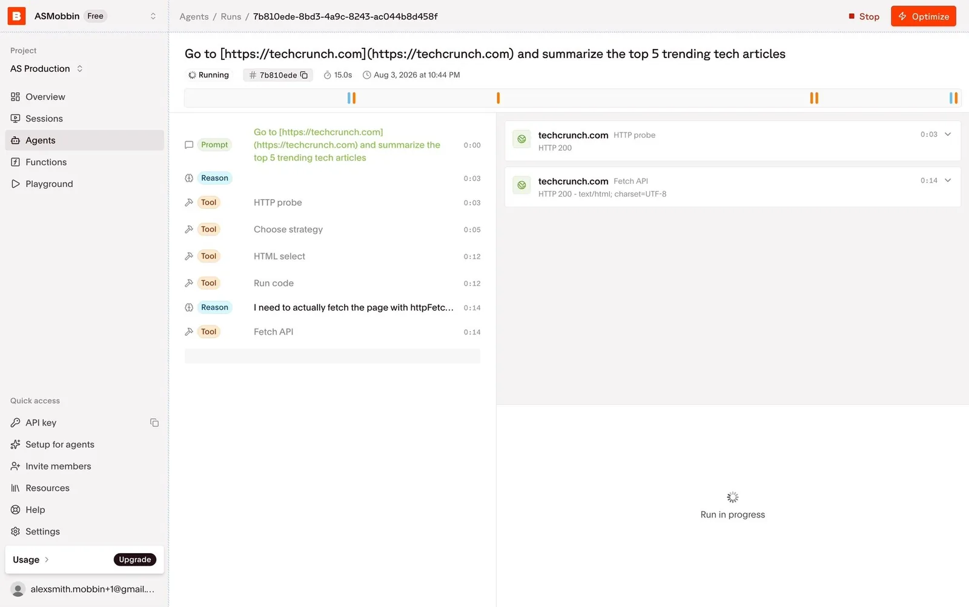Click the Agents breadcrumb
This screenshot has width=969, height=607.
tap(194, 16)
